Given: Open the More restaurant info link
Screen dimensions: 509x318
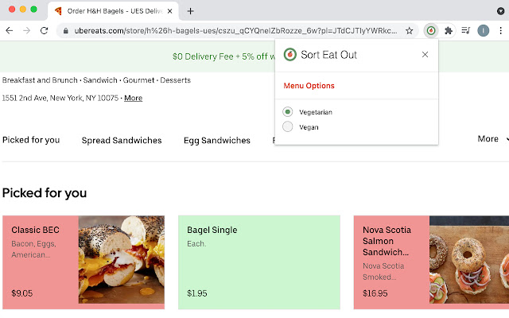Looking at the screenshot, I should 133,99.
